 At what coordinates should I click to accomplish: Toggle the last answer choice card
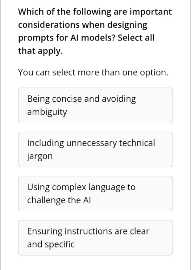[95, 237]
